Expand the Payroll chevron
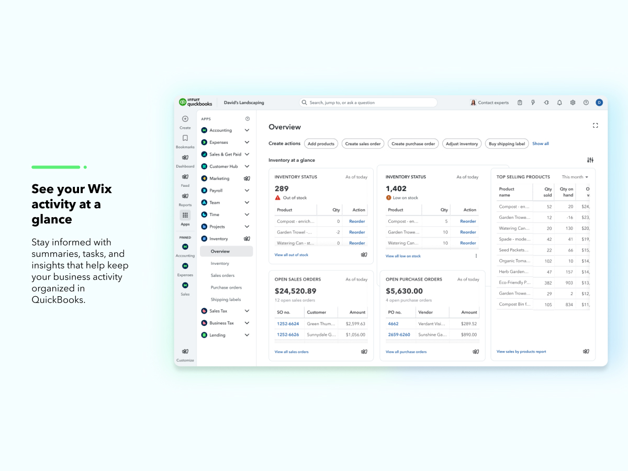628x471 pixels. point(247,190)
